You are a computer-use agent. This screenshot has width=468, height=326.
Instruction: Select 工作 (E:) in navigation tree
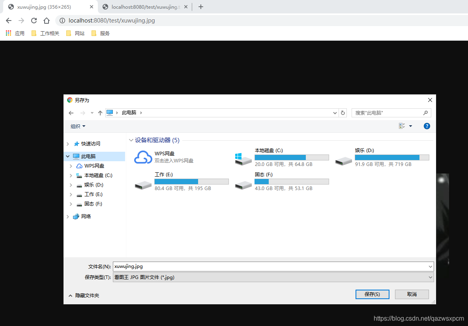coord(94,194)
